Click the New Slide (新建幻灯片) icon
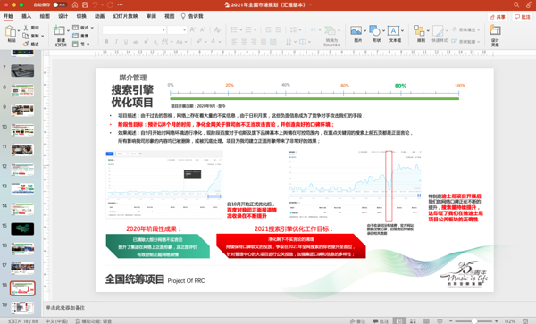The height and width of the screenshot is (324, 536). pos(59,30)
